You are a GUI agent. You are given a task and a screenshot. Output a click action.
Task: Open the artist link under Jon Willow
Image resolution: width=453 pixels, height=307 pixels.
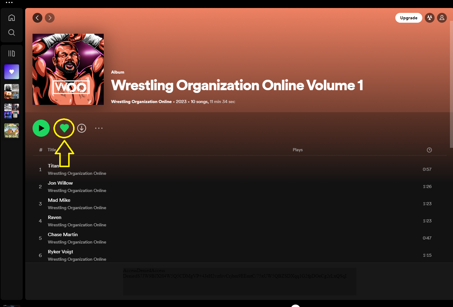[x=77, y=190]
